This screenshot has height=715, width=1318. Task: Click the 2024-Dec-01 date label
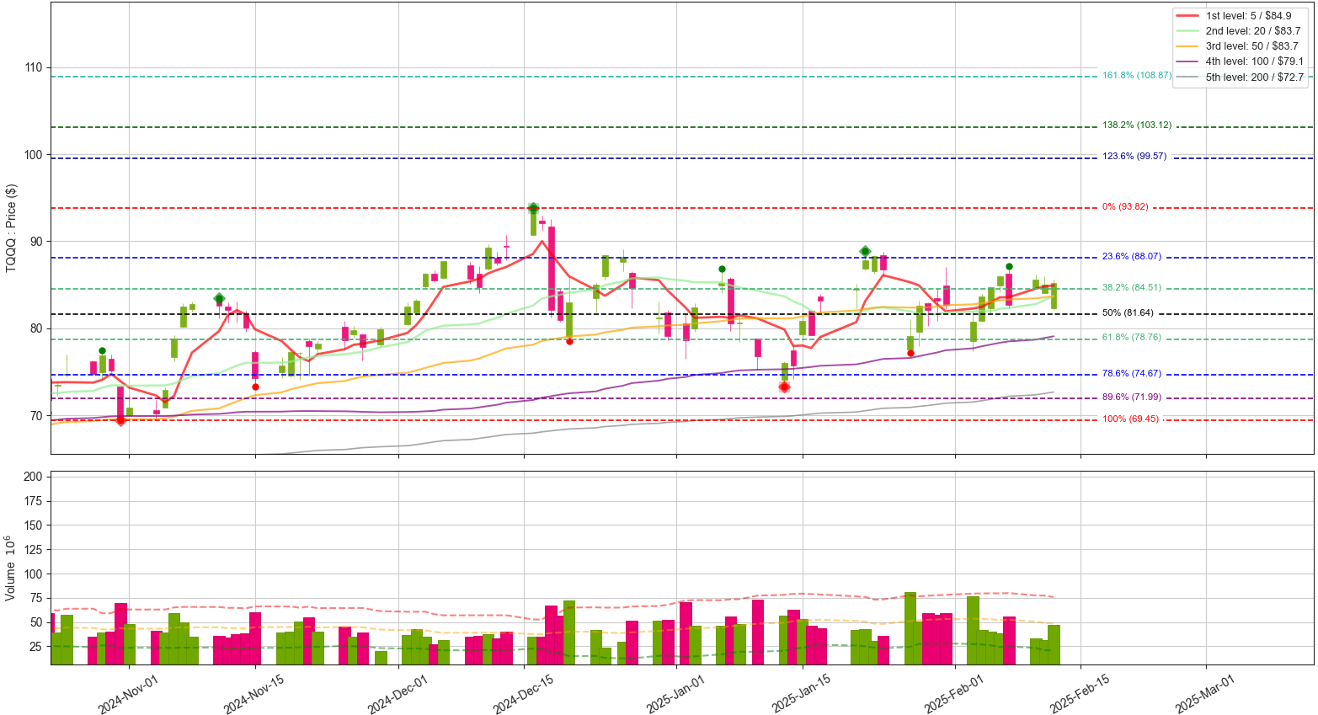[398, 693]
